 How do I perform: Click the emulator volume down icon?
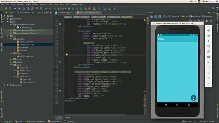pos(208,41)
